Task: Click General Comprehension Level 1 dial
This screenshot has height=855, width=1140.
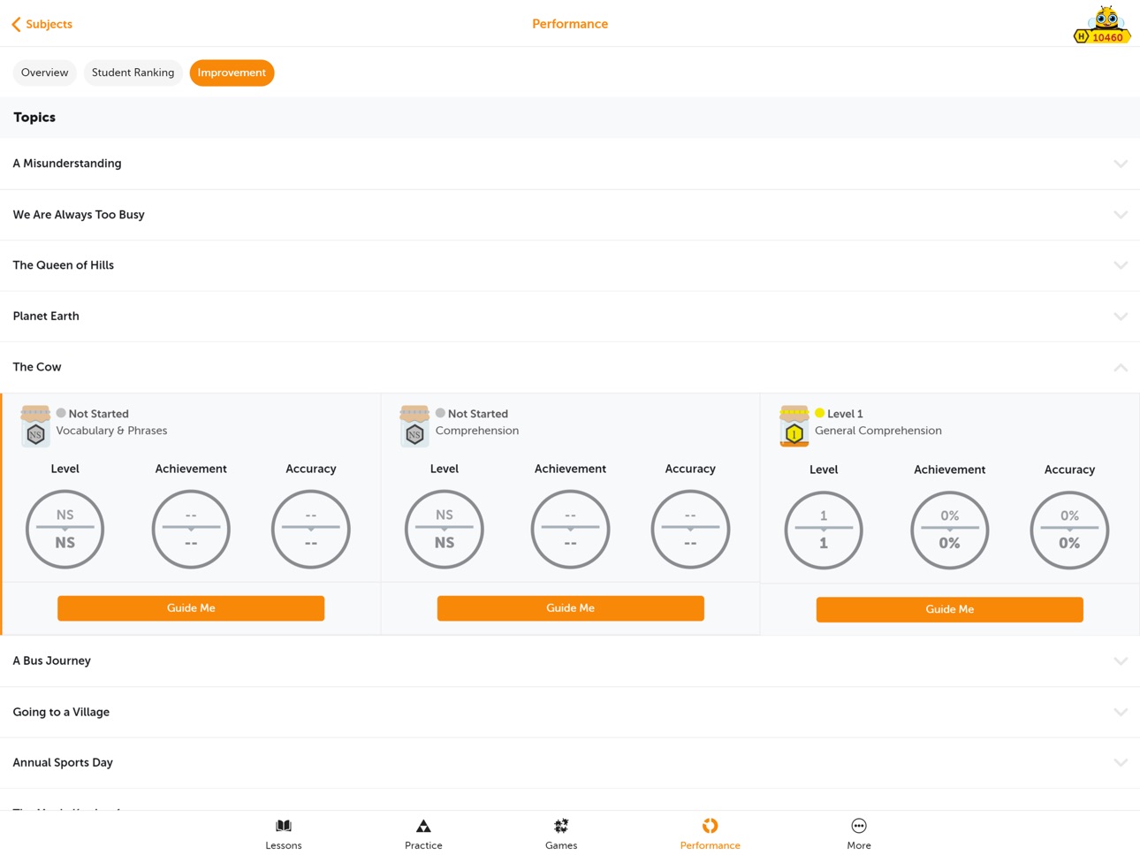Action: point(824,530)
